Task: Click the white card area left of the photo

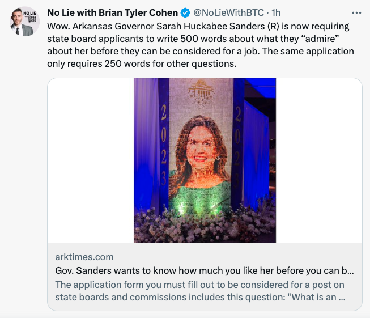Action: 91,160
